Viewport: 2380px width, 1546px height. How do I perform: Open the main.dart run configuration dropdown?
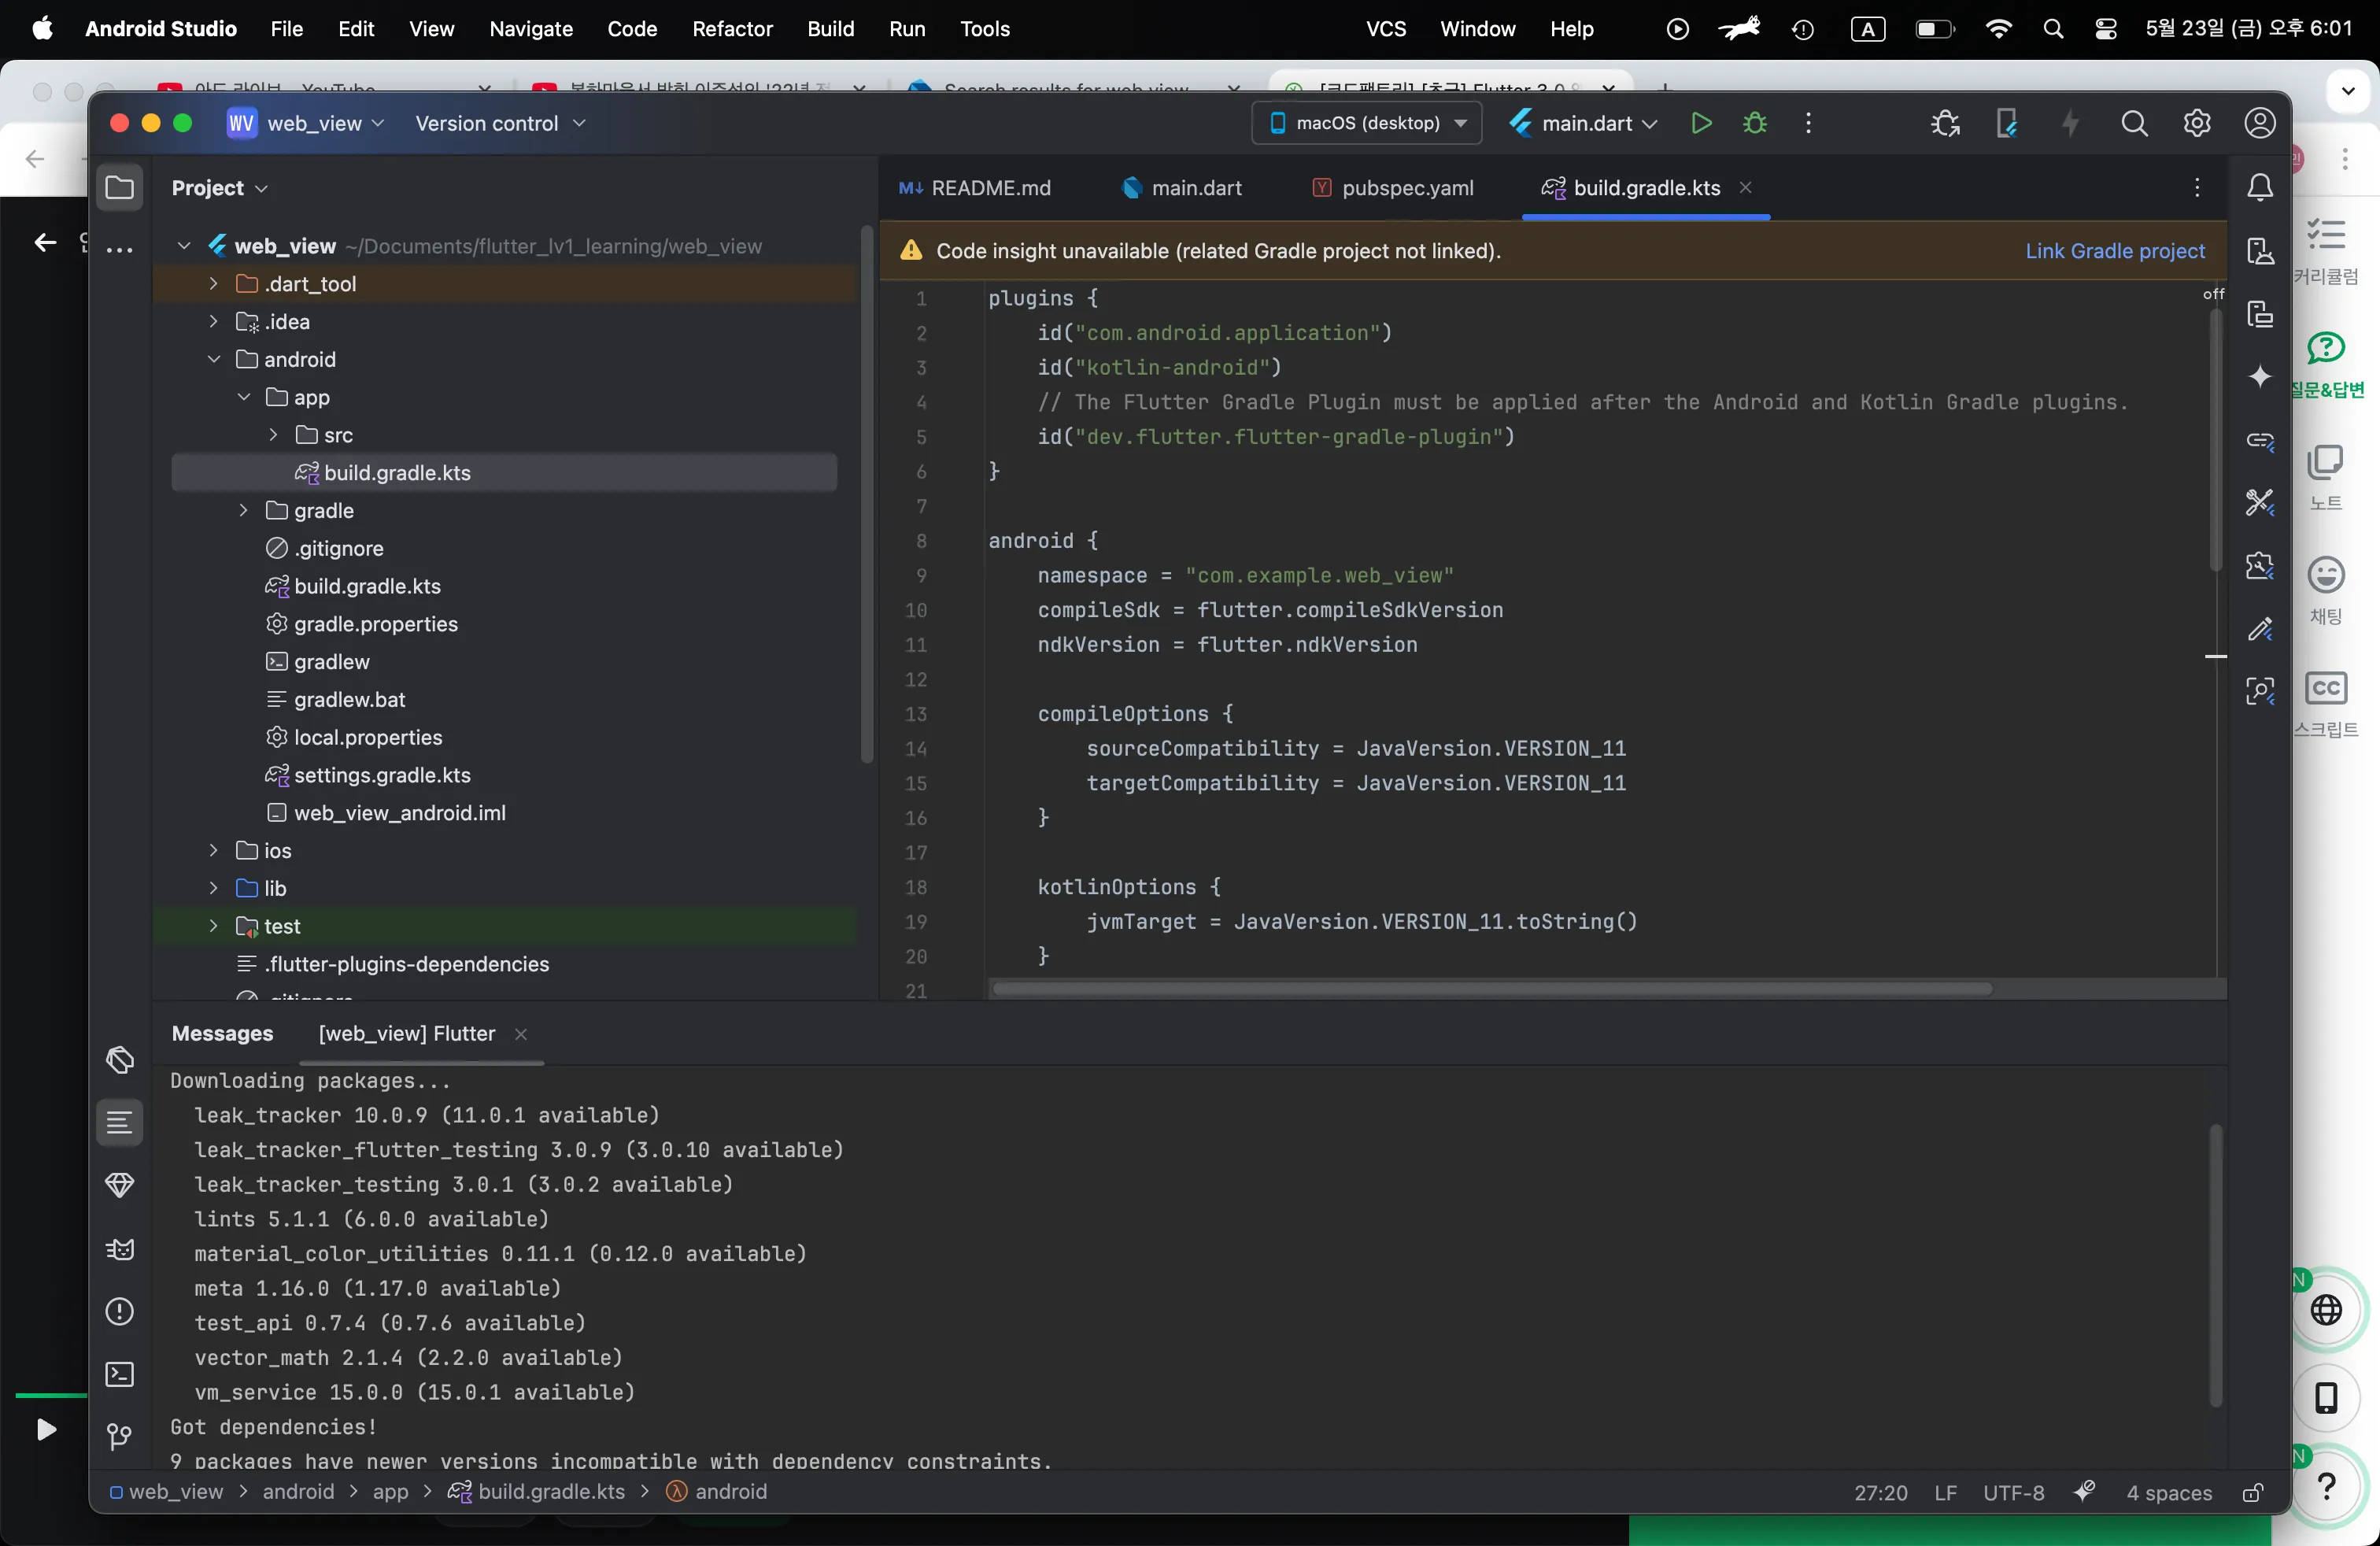click(x=1584, y=124)
